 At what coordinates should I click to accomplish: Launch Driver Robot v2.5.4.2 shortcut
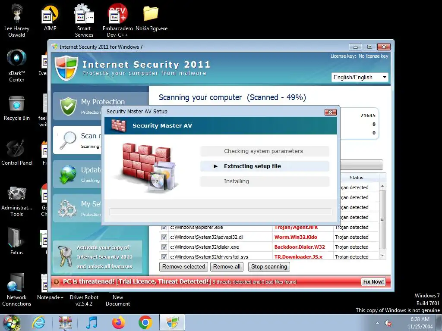84,300
